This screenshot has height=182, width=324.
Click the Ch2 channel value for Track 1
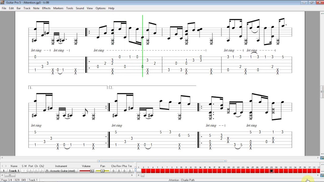click(42, 171)
